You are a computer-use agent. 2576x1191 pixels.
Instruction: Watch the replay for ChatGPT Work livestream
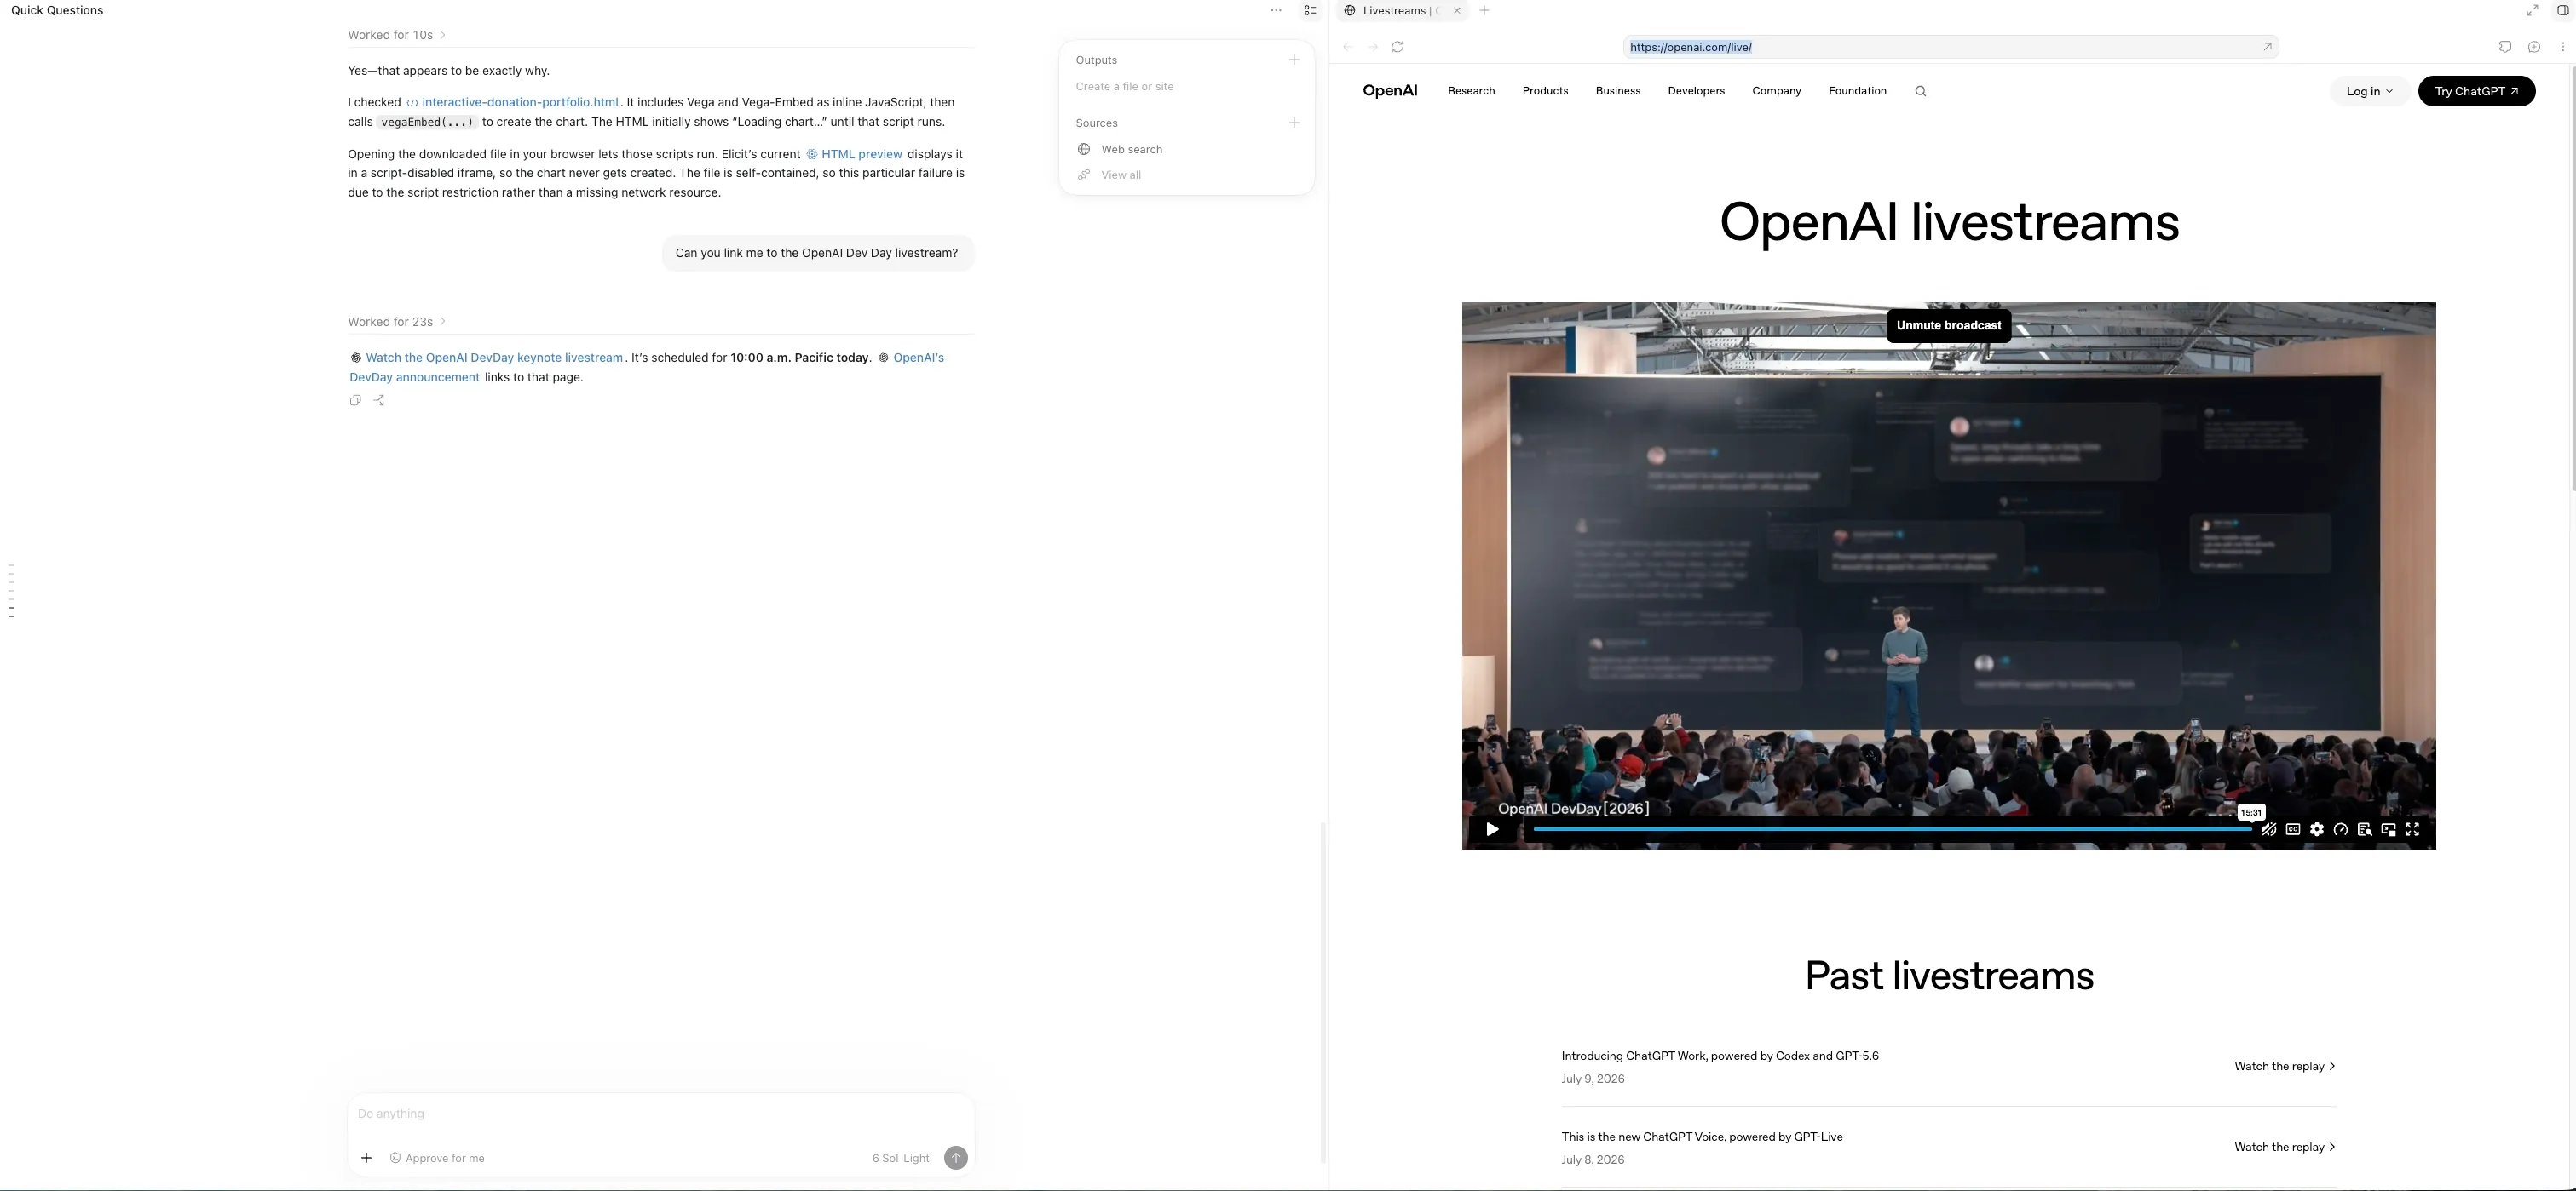pos(2284,1066)
